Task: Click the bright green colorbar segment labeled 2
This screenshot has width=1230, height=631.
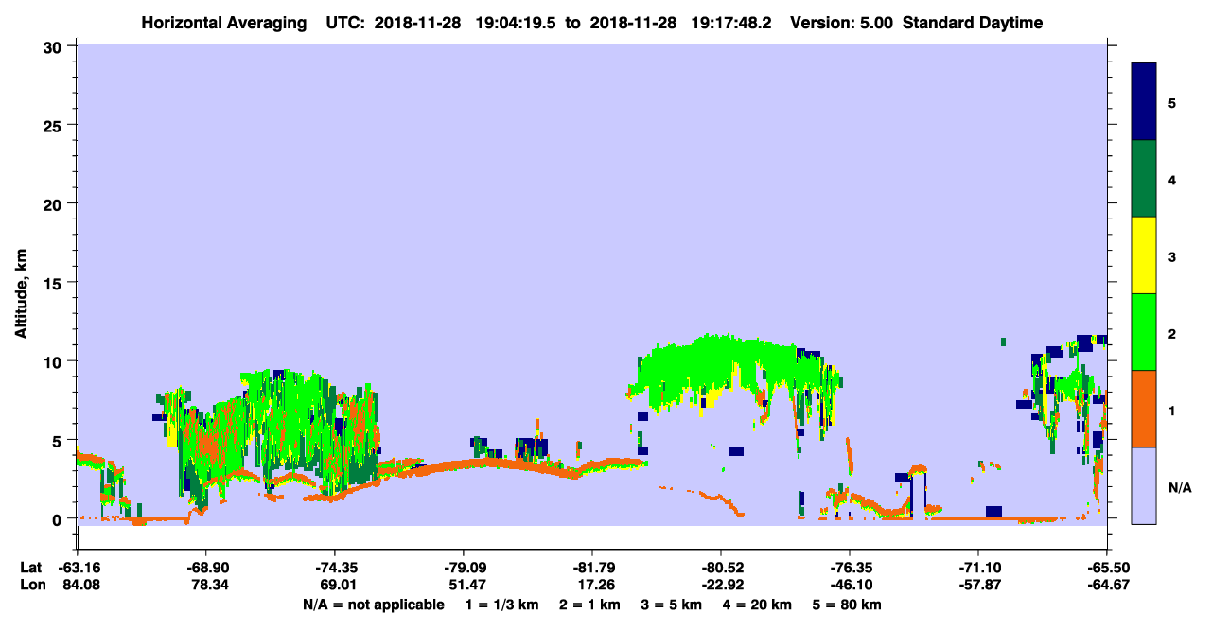Action: (x=1144, y=332)
